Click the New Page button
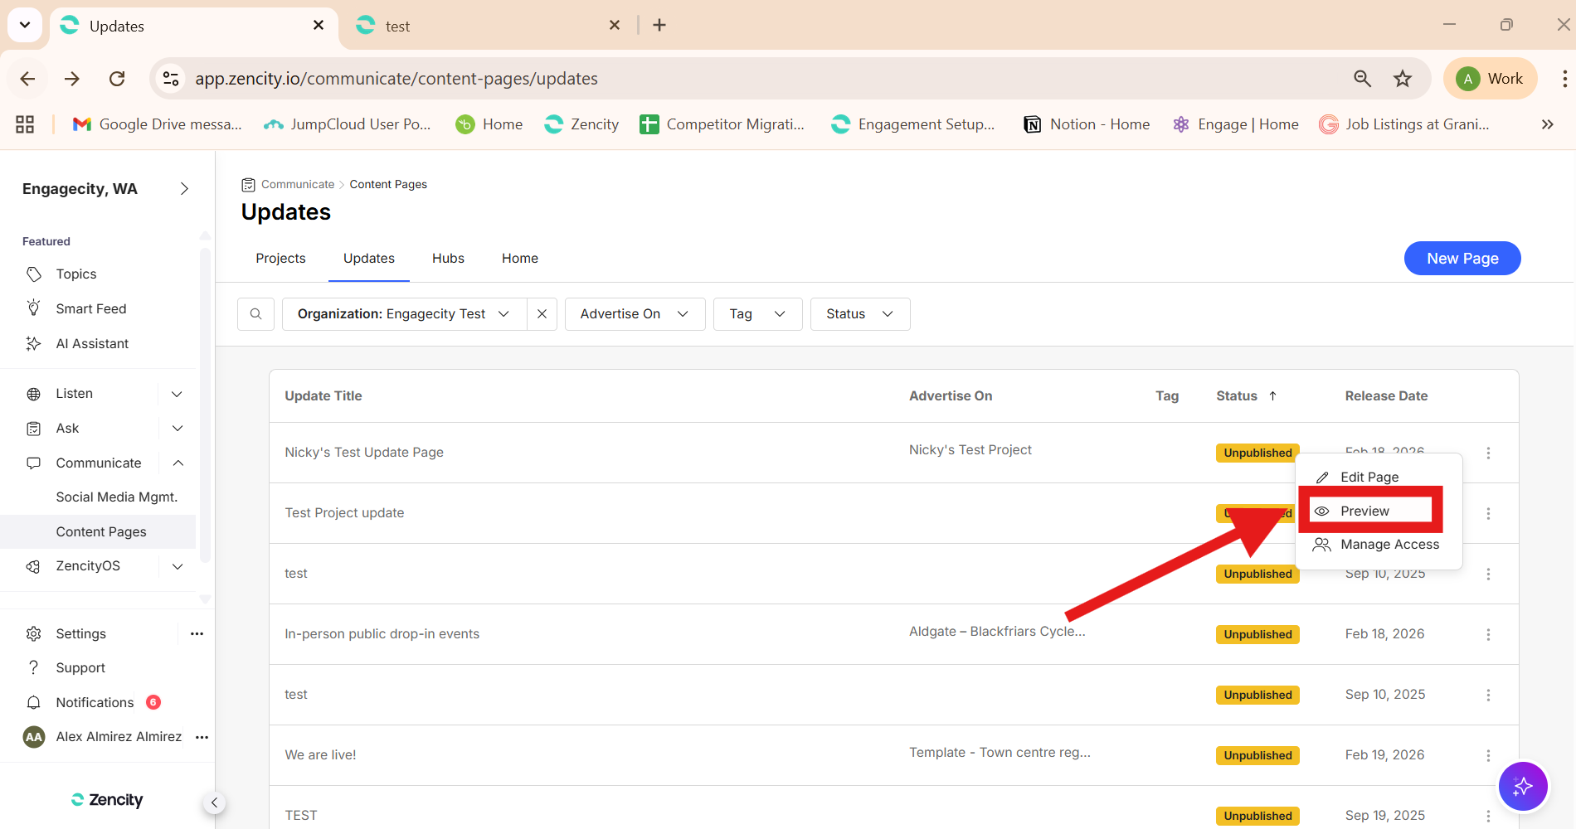The height and width of the screenshot is (829, 1576). pos(1462,259)
